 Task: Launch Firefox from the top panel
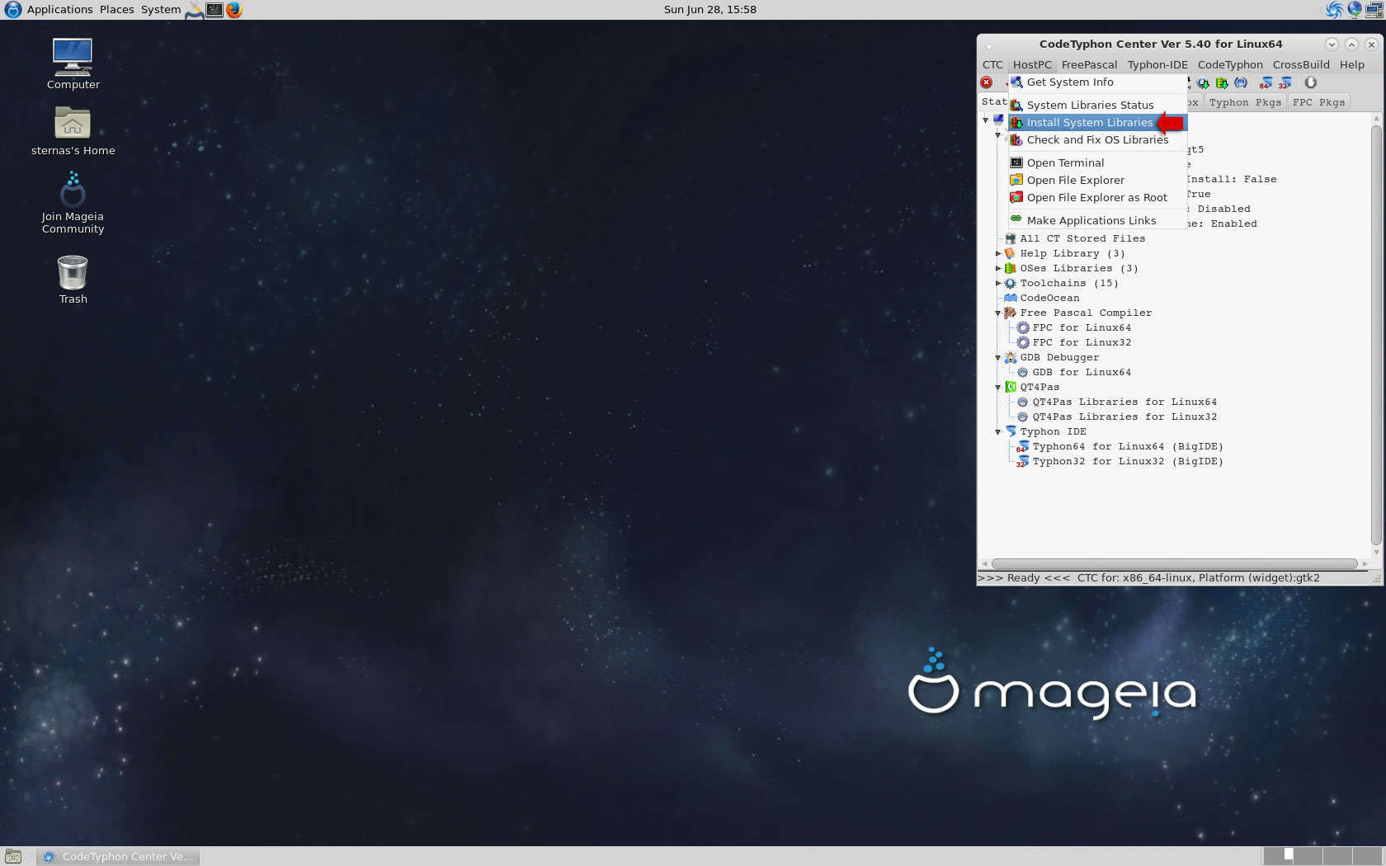coord(234,10)
